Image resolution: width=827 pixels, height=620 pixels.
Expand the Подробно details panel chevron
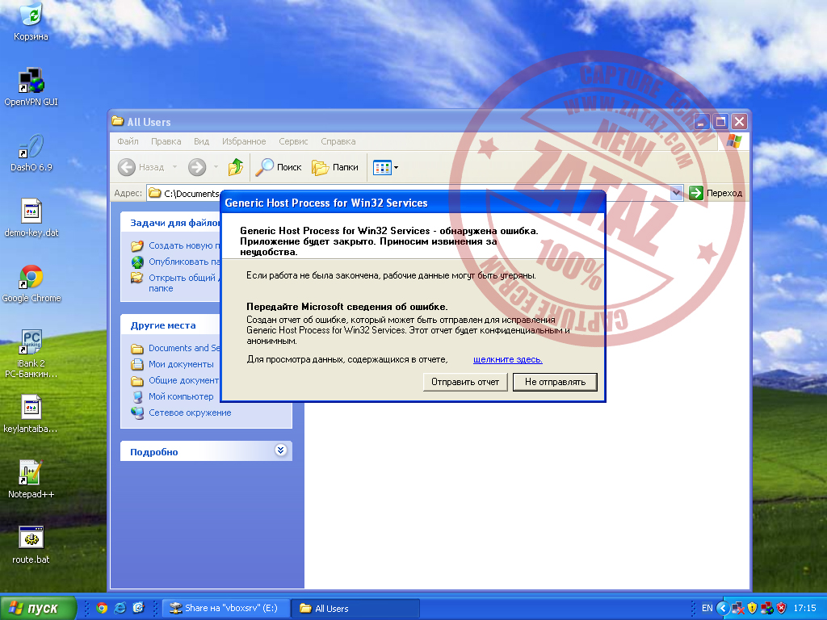click(280, 450)
